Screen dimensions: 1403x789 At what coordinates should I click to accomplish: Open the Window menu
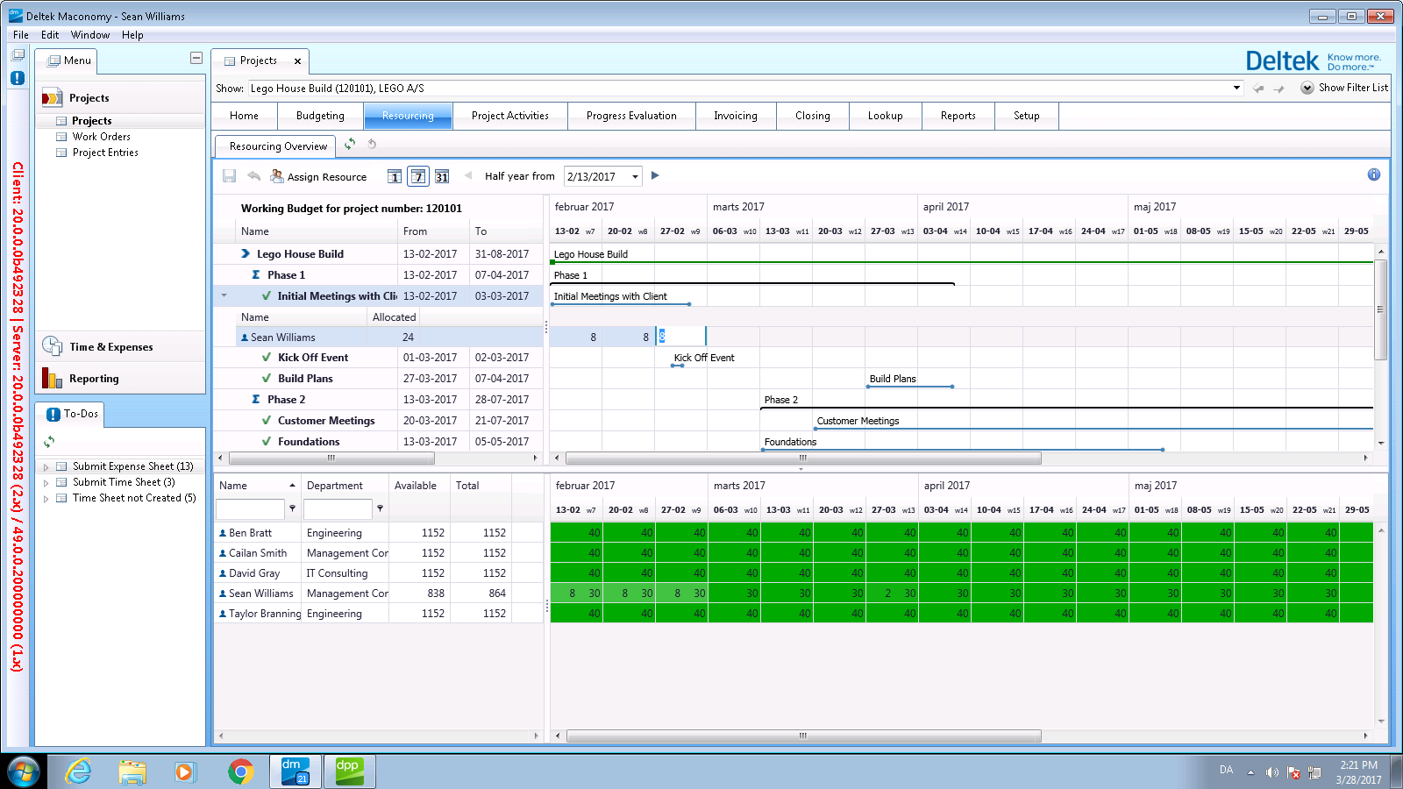coord(89,35)
